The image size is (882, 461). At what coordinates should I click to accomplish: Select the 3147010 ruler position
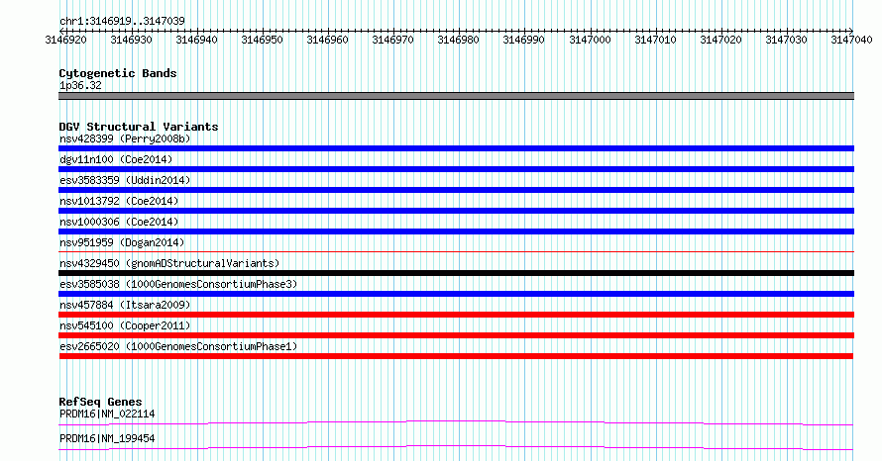655,40
